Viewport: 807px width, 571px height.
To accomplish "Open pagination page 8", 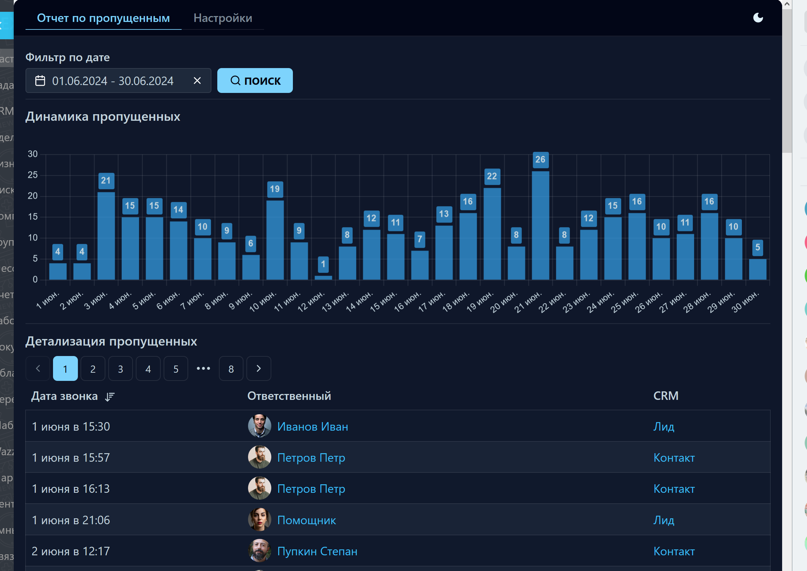I will tap(231, 368).
